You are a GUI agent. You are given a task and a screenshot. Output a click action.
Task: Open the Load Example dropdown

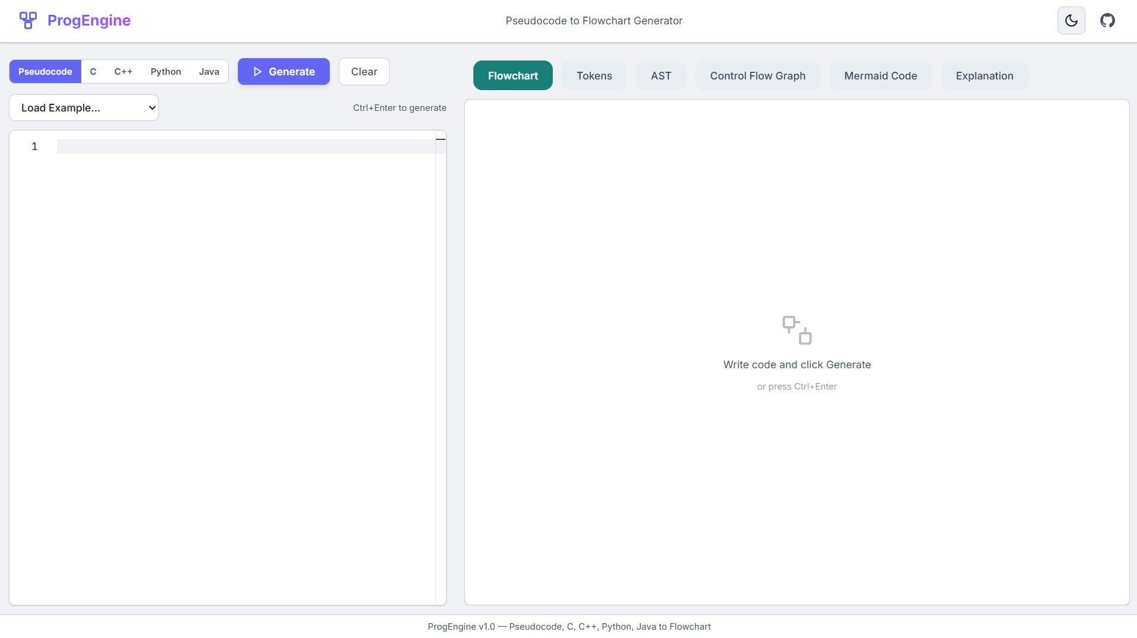(84, 108)
